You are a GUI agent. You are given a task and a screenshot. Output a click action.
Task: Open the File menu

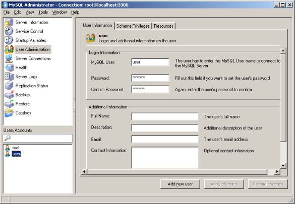[x=7, y=12]
